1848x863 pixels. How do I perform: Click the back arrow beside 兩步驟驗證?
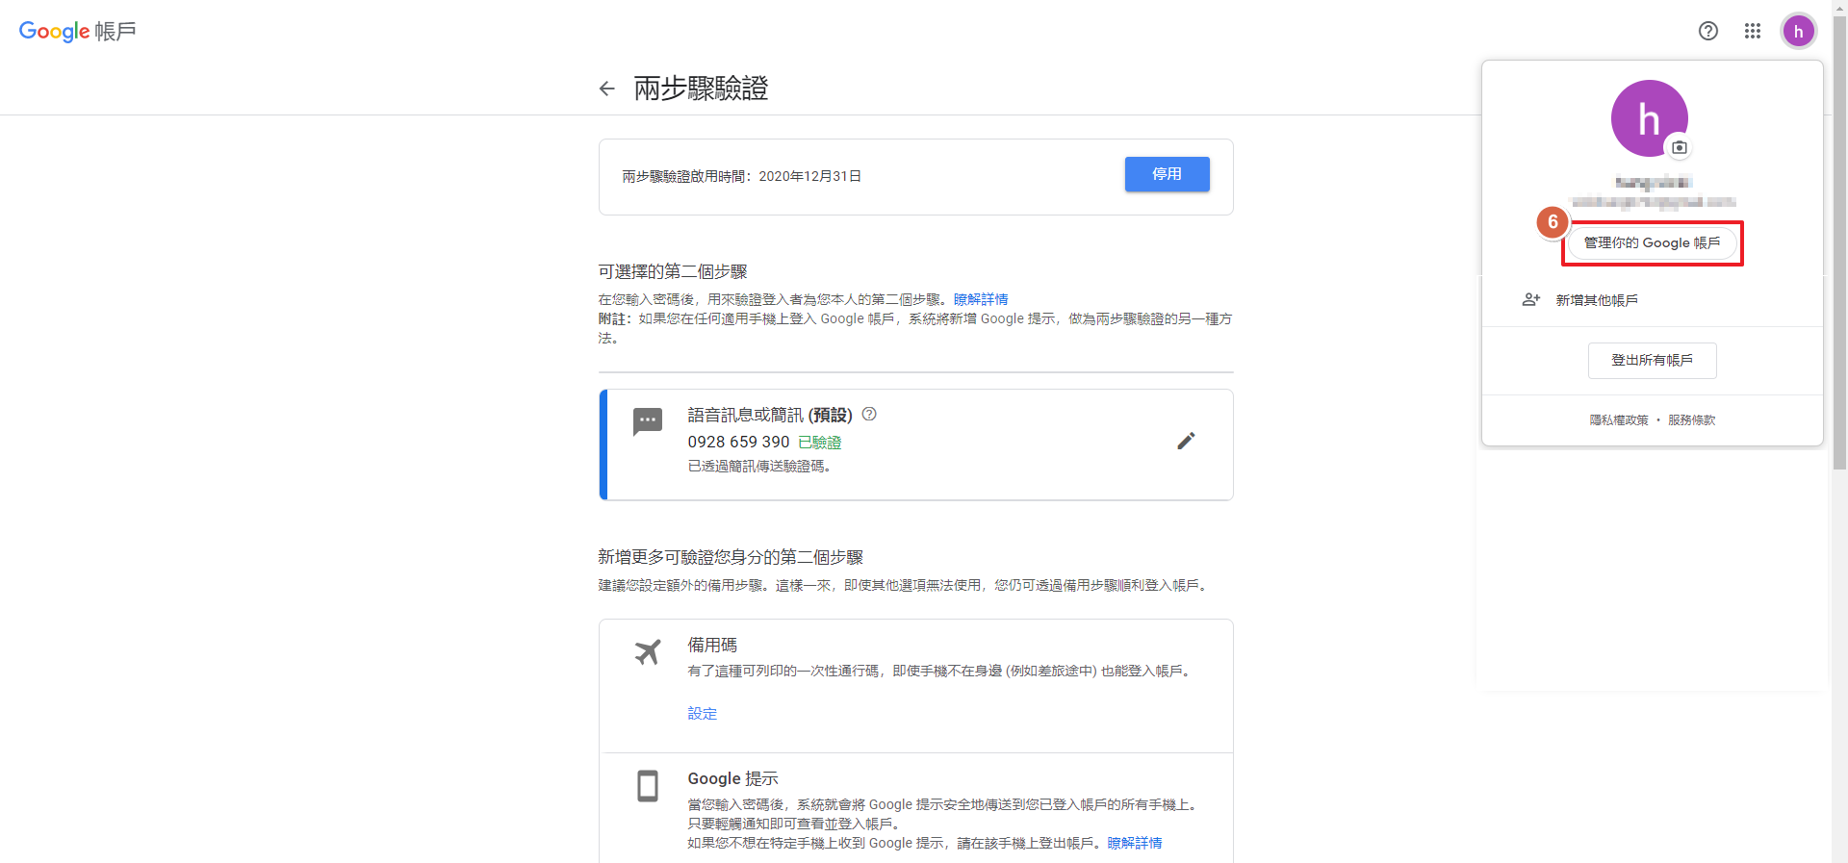click(606, 89)
